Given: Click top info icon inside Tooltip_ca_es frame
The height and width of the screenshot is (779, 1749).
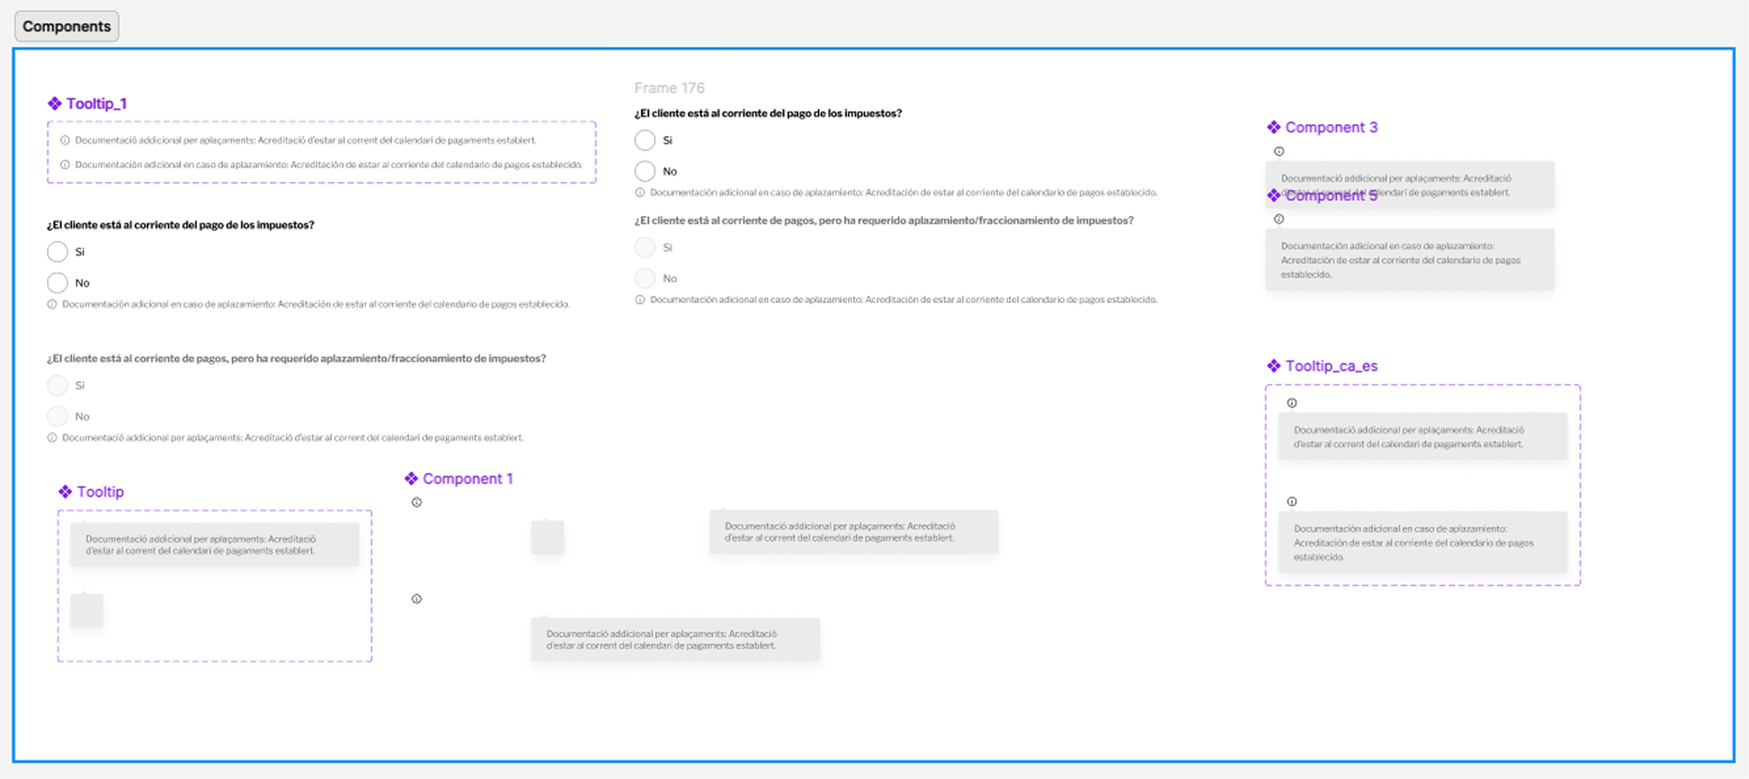Looking at the screenshot, I should tap(1291, 403).
